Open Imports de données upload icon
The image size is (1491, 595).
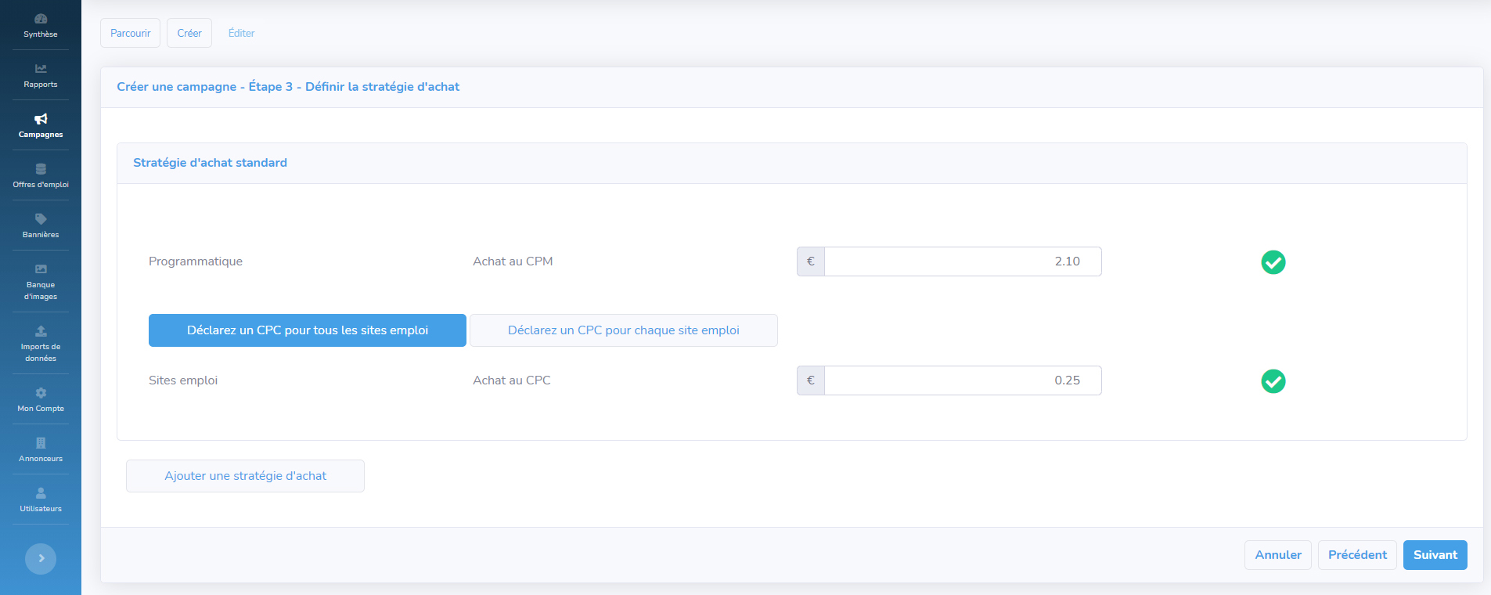click(41, 331)
